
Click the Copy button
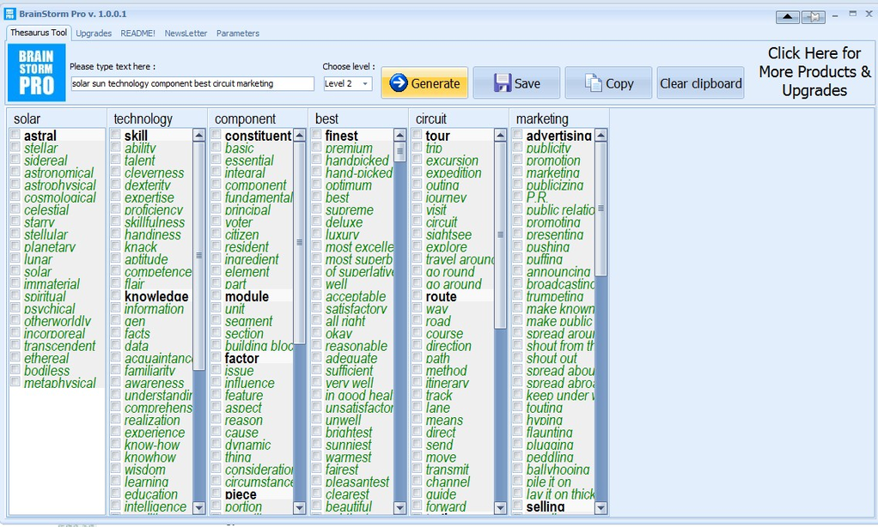[x=608, y=82]
